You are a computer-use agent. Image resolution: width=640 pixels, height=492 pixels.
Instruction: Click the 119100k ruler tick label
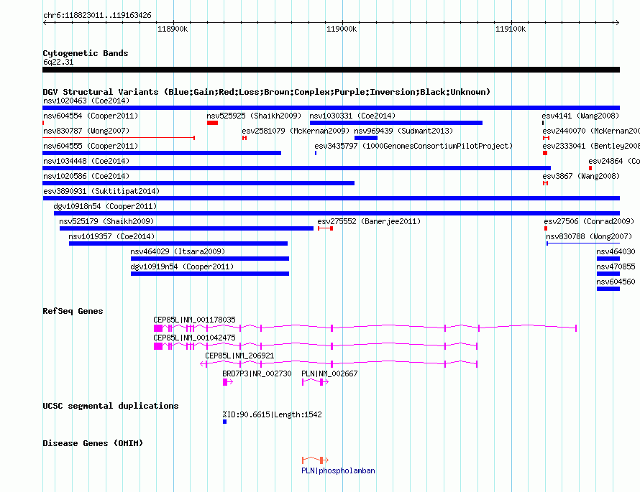point(511,29)
